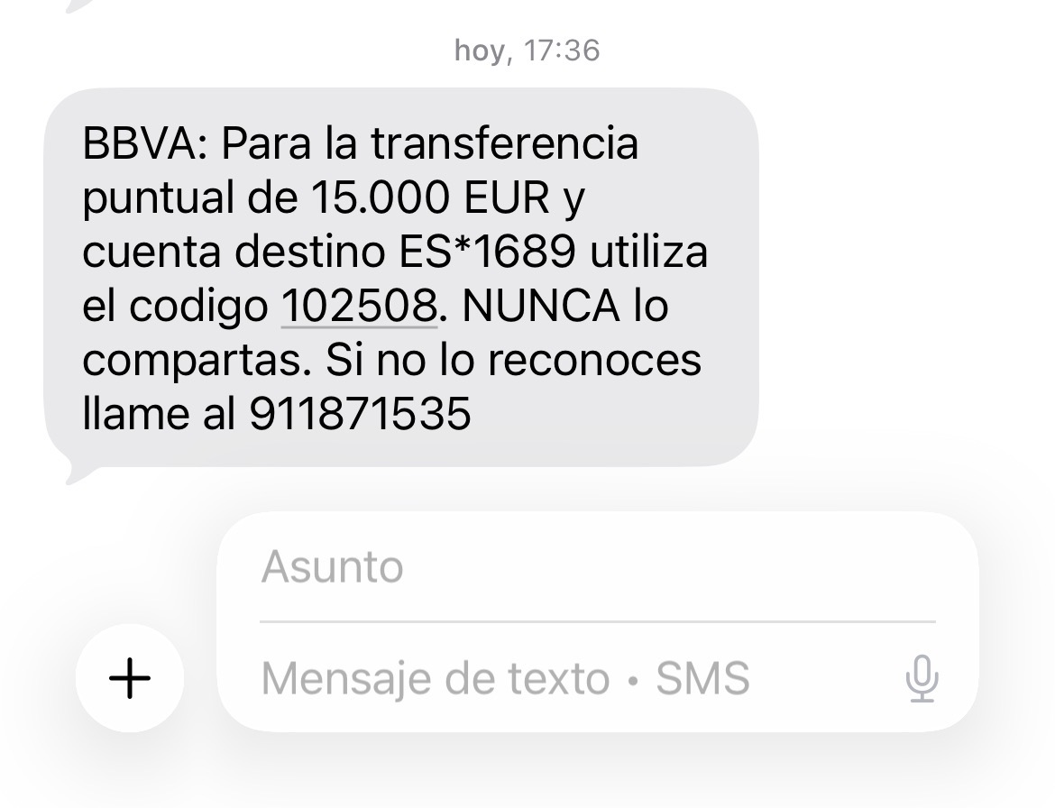
Task: Tap the underlined code 102508
Action: click(x=359, y=306)
